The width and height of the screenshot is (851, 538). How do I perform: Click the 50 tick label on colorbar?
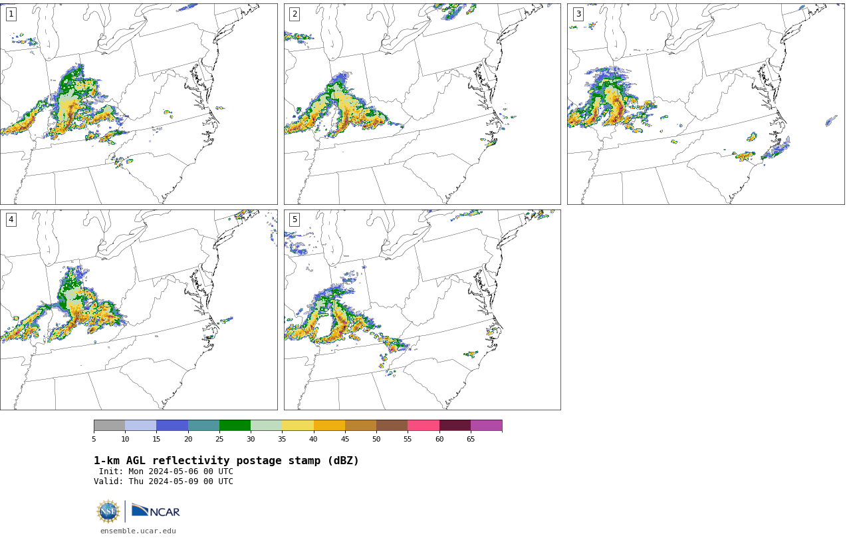tap(376, 439)
